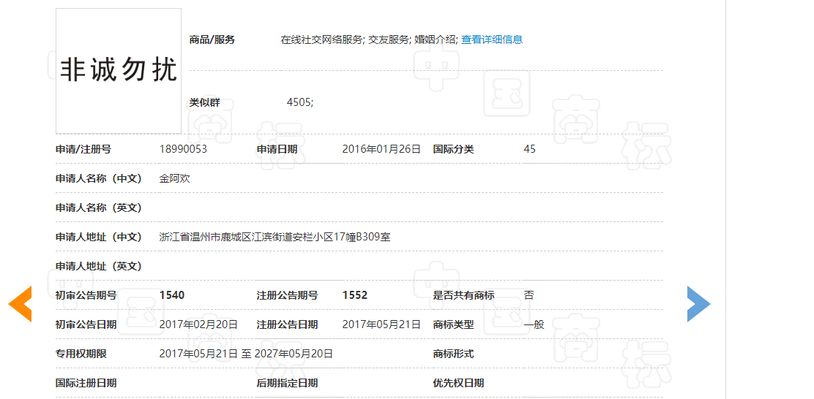Click the date range beside 专用权期限
The image size is (814, 399).
click(246, 354)
